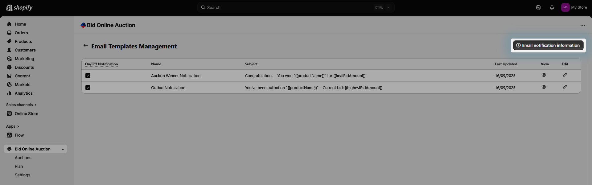Click pencil icon for Outbid Notification
The width and height of the screenshot is (592, 185).
565,87
